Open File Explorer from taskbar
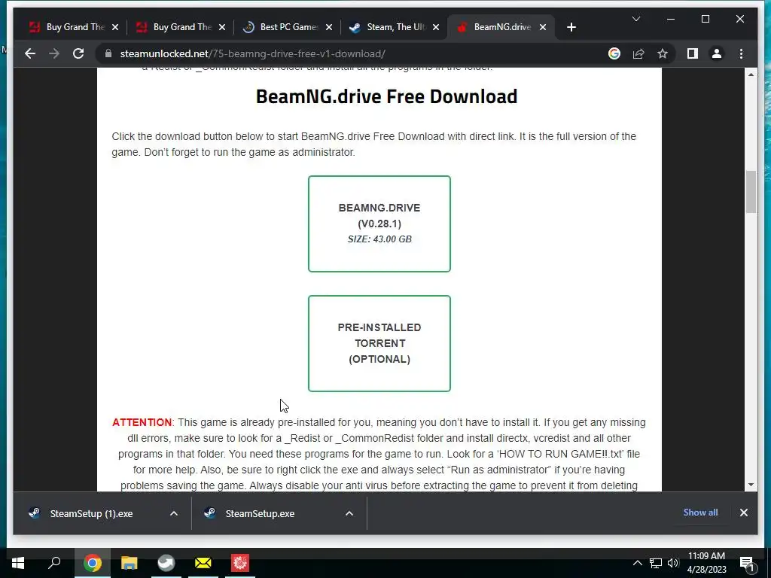771x578 pixels. click(x=129, y=563)
